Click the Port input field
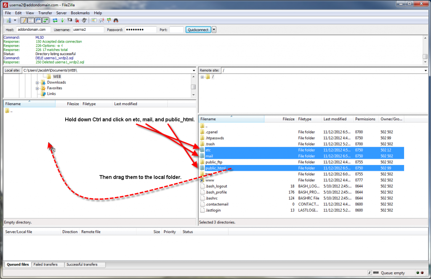Viewport: 431px width, 279px height. 176,29
